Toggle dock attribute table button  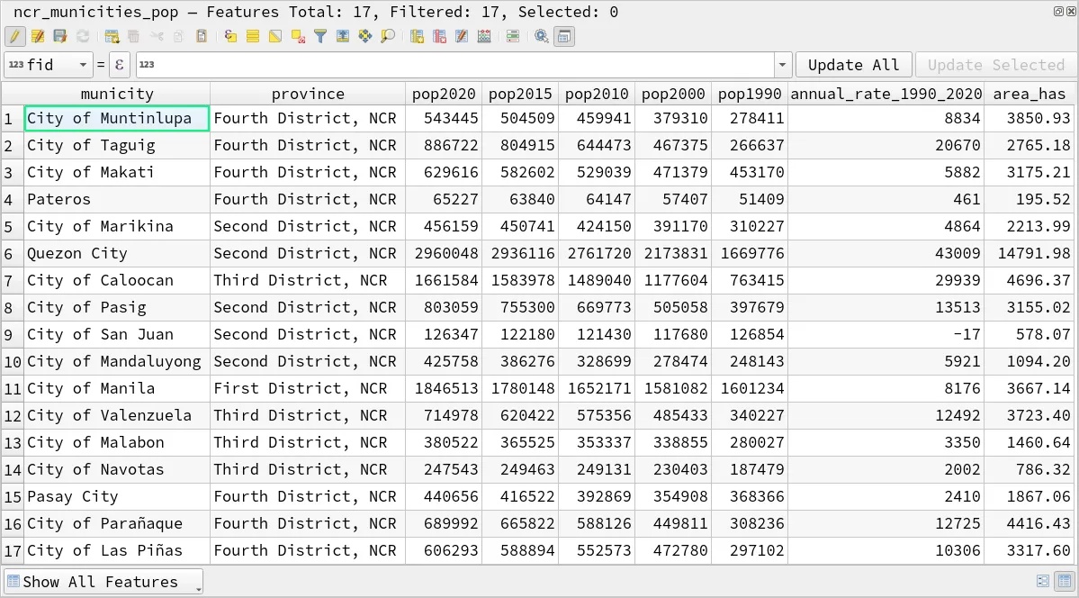[564, 37]
